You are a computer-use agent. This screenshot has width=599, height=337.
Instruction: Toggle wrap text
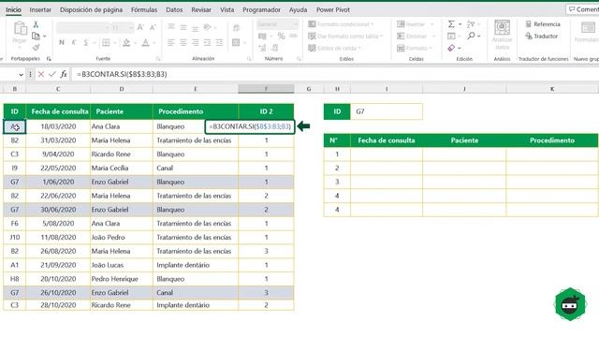tap(236, 27)
